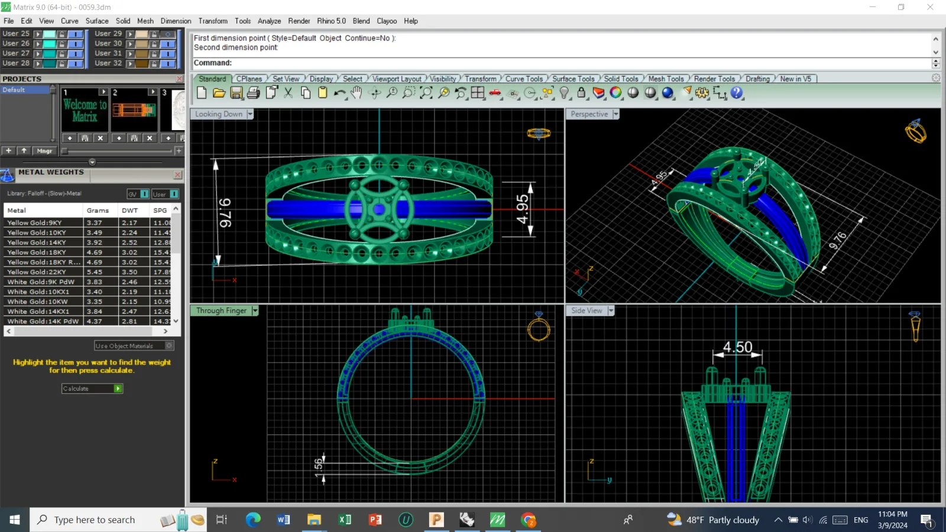Viewport: 946px width, 532px height.
Task: Toggle the User 27 layer lock
Action: coord(61,54)
